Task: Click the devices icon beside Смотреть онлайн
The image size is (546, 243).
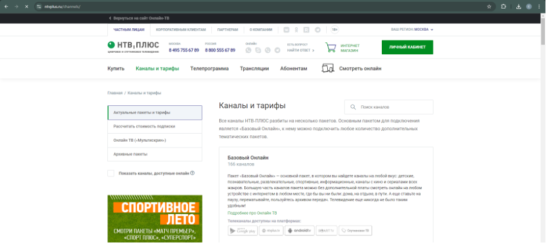Action: pyautogui.click(x=328, y=68)
